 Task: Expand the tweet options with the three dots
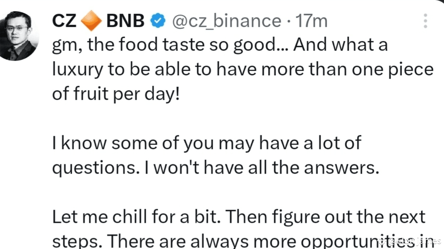[425, 21]
